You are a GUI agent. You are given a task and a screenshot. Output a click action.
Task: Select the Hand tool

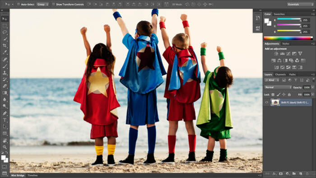(x=5, y=141)
